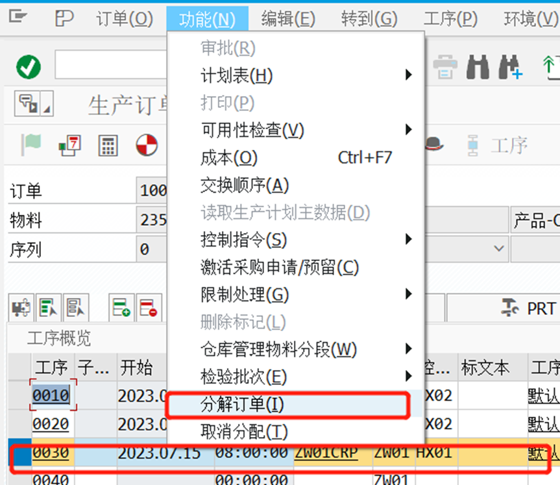This screenshot has height=485, width=560.
Task: Expand the 计划表(H) submenu
Action: point(296,75)
